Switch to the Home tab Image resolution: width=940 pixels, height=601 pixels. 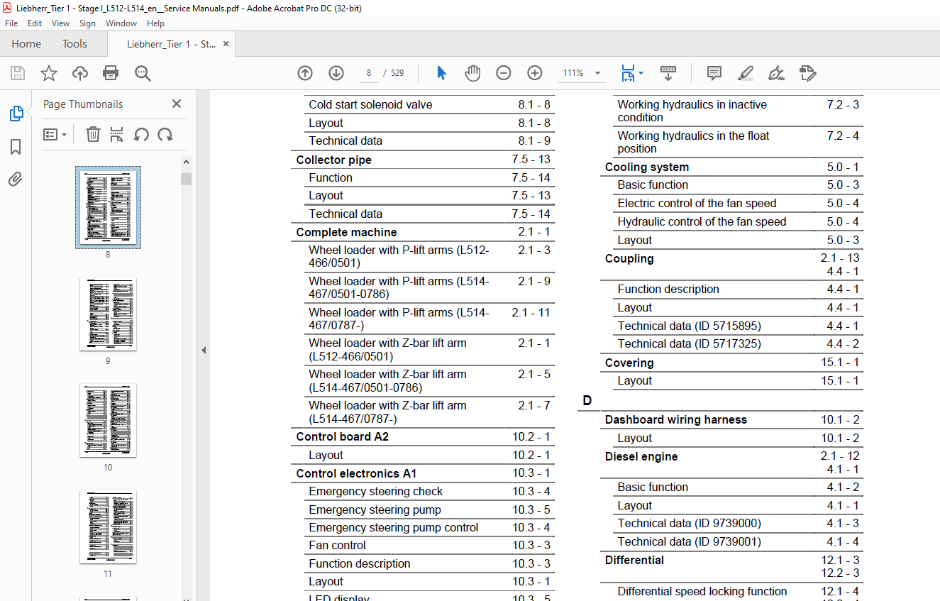click(x=26, y=43)
